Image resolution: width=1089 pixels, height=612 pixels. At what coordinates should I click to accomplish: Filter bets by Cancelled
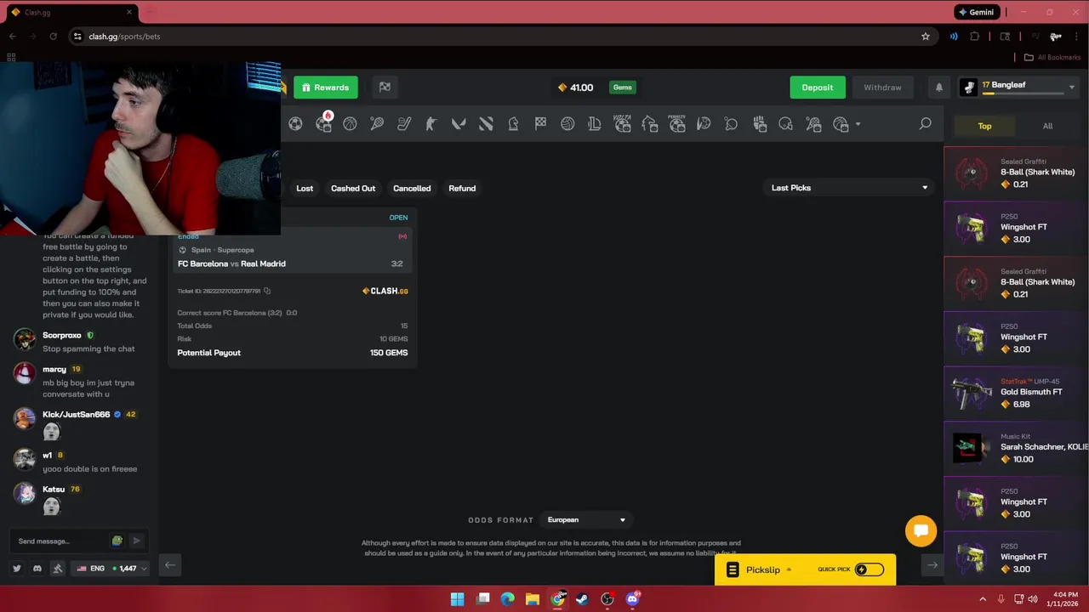pos(412,188)
